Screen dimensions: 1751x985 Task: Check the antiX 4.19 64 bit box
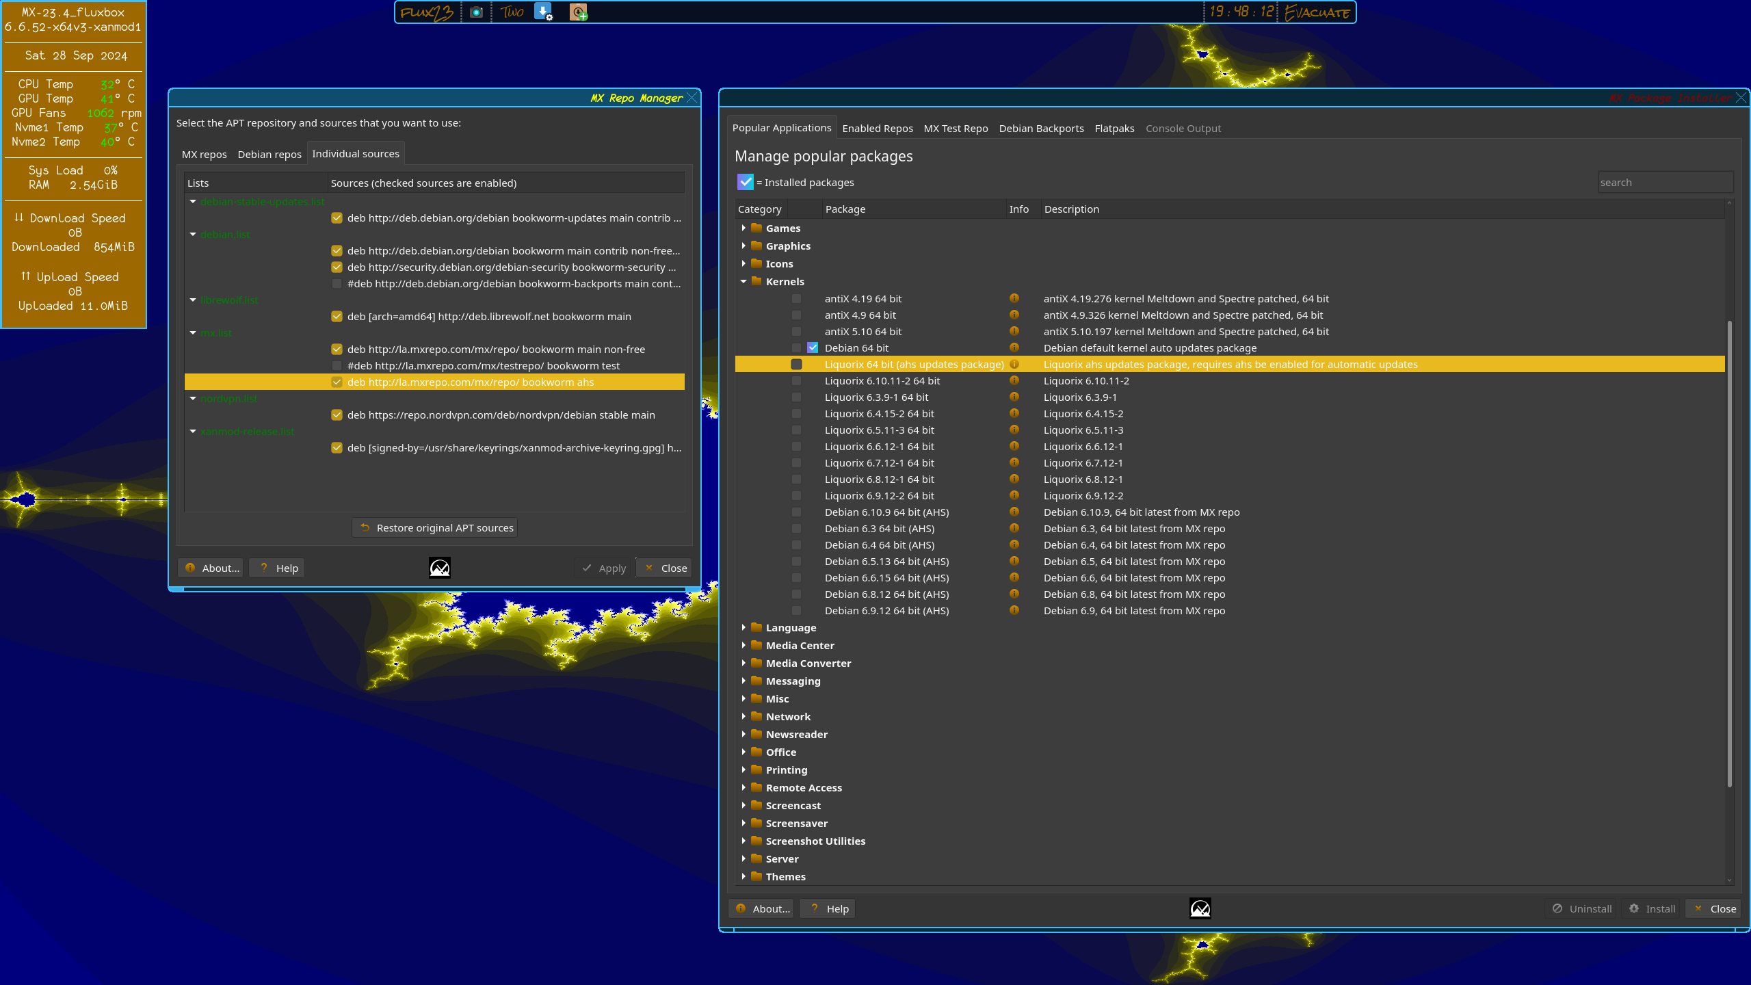pos(796,299)
